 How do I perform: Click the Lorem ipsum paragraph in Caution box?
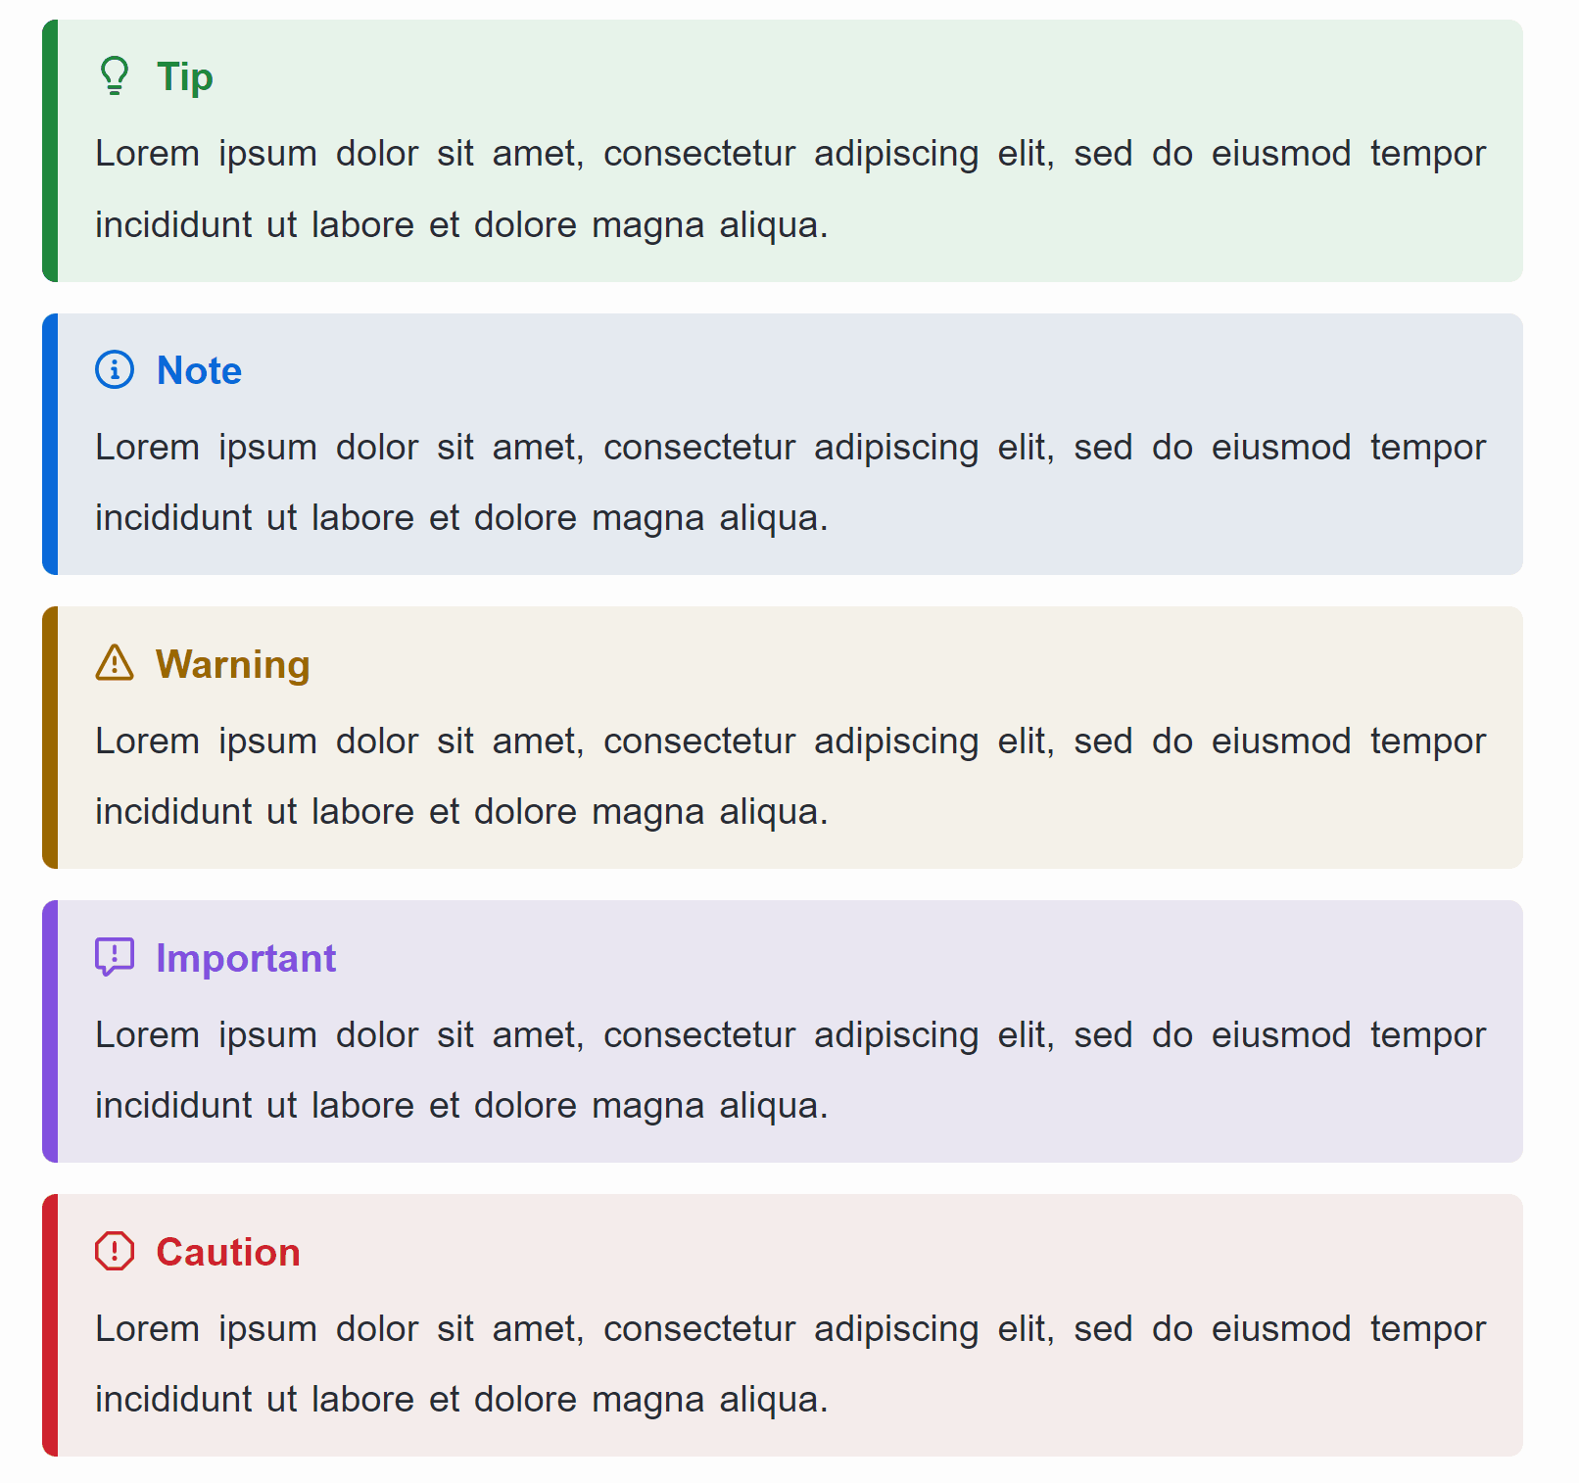(790, 1363)
